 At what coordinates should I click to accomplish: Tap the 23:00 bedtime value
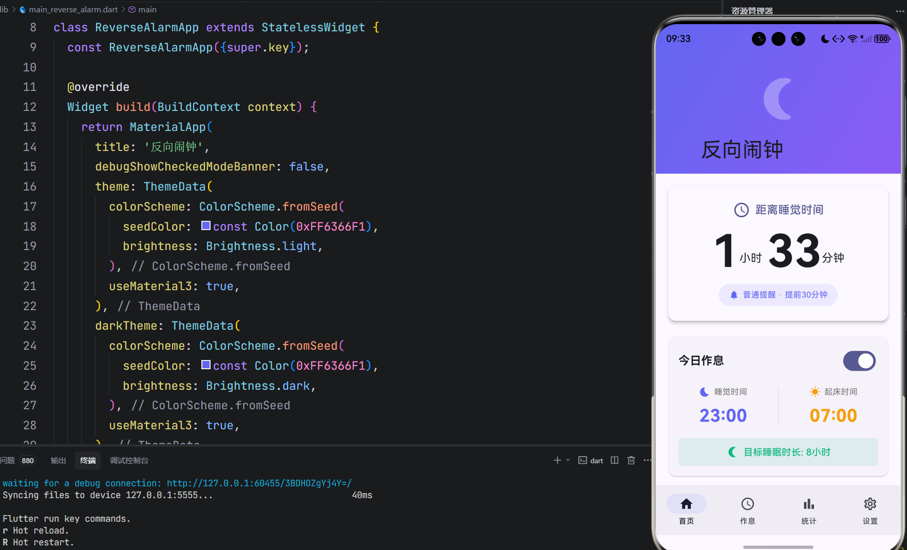723,415
